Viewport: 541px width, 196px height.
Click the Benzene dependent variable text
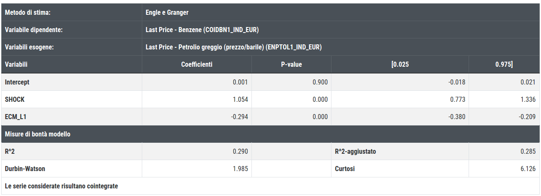click(202, 30)
